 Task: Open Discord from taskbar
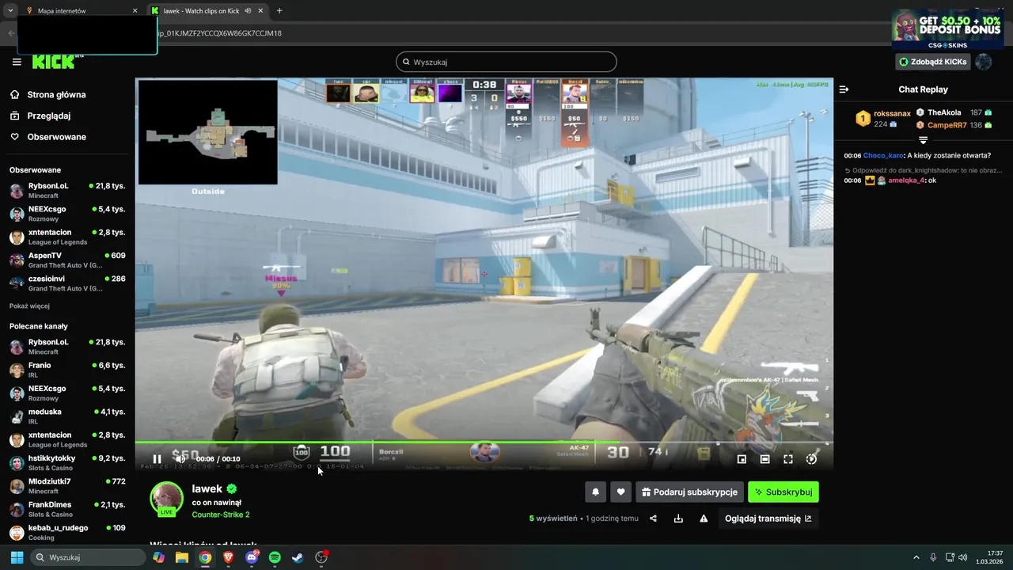[x=252, y=557]
